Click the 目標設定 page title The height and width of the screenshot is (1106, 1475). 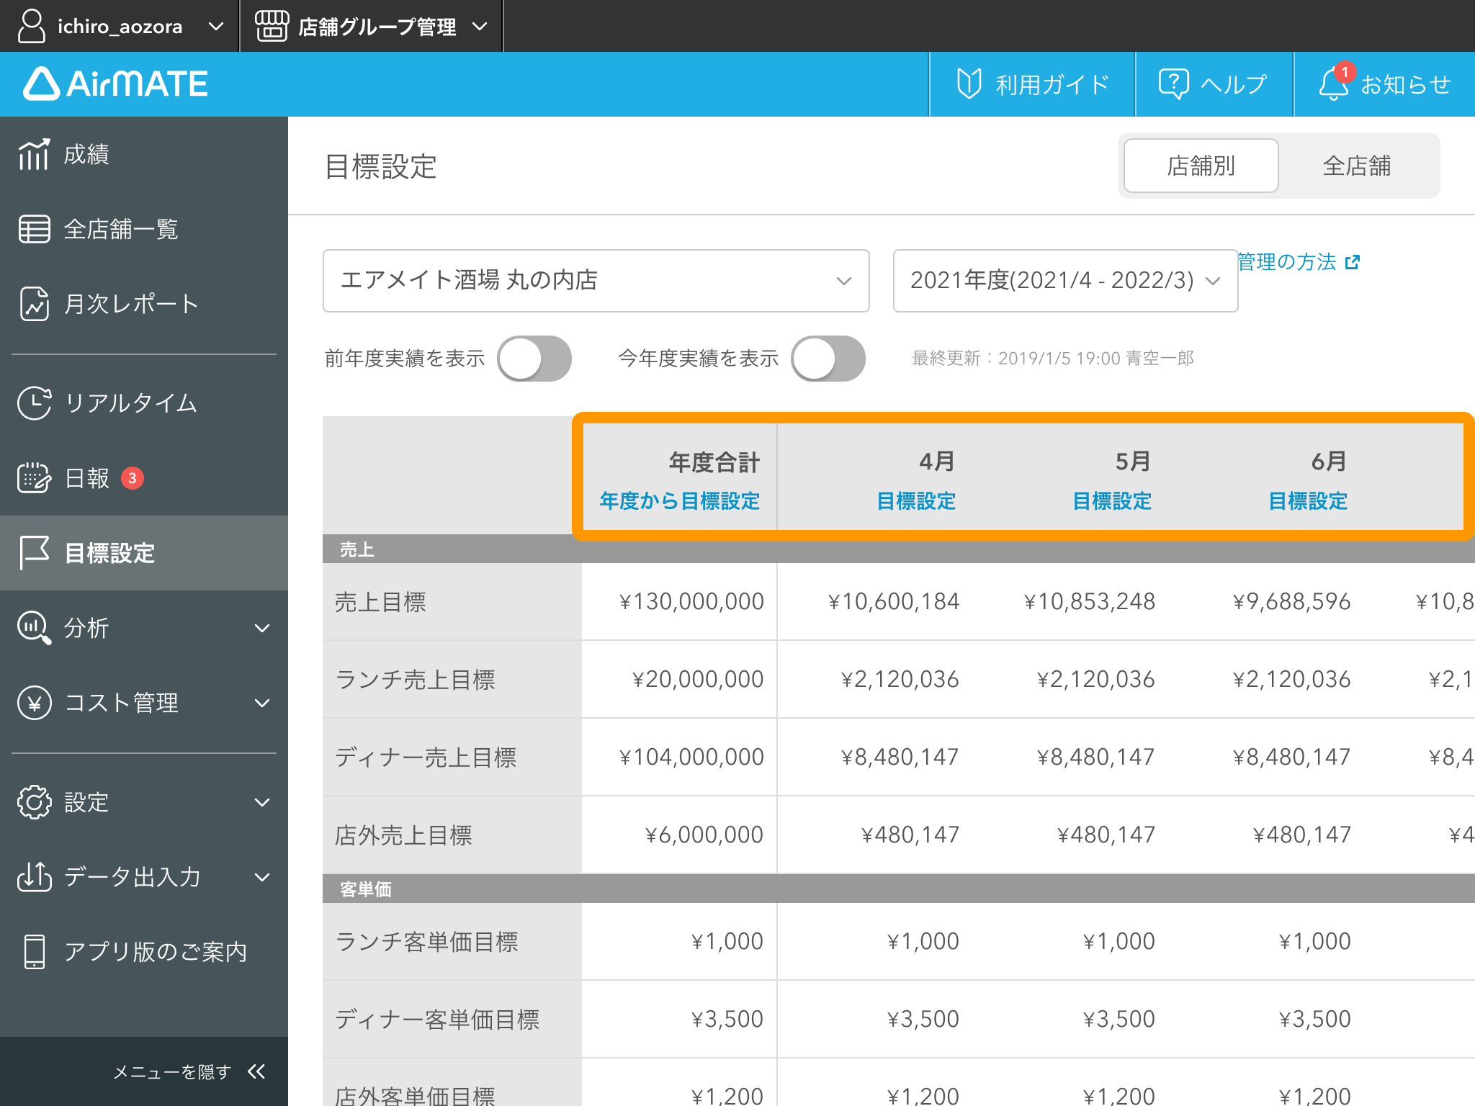point(380,166)
